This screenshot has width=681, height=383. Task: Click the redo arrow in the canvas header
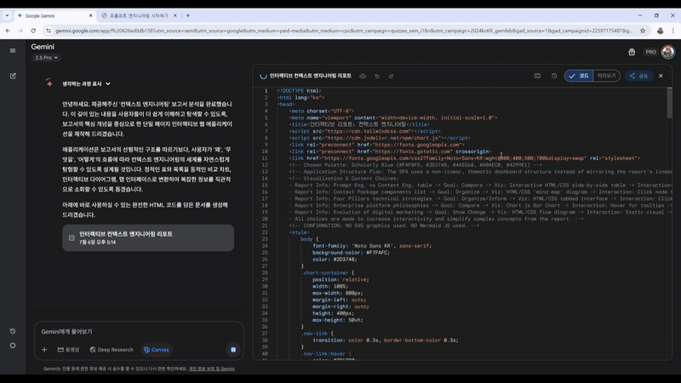pos(391,76)
